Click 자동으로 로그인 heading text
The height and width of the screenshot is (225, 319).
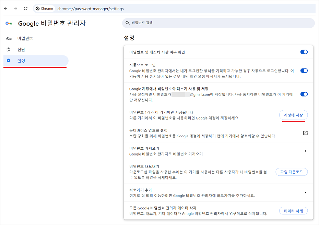pyautogui.click(x=142, y=65)
